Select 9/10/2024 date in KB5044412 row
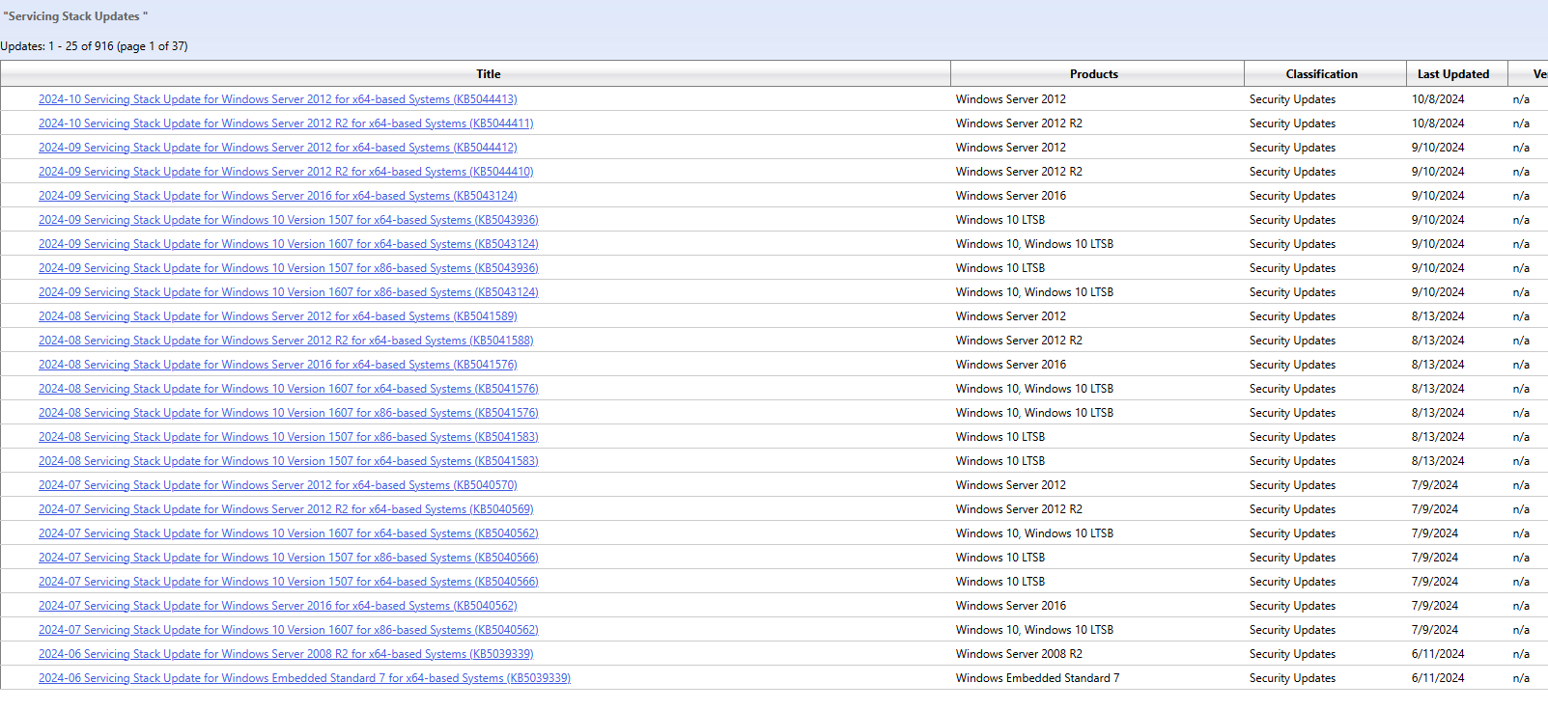Image resolution: width=1548 pixels, height=710 pixels. (1438, 148)
